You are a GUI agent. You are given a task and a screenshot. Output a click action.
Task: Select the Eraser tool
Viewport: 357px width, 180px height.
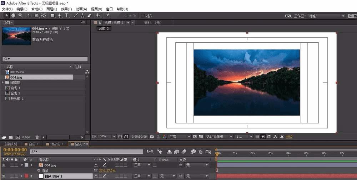pyautogui.click(x=89, y=16)
